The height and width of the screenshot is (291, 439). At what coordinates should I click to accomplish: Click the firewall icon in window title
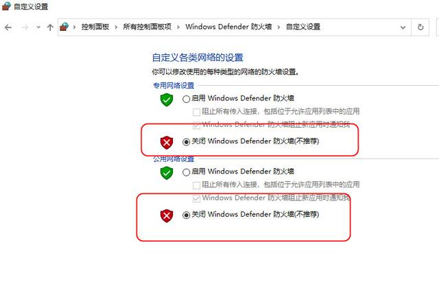(6, 6)
